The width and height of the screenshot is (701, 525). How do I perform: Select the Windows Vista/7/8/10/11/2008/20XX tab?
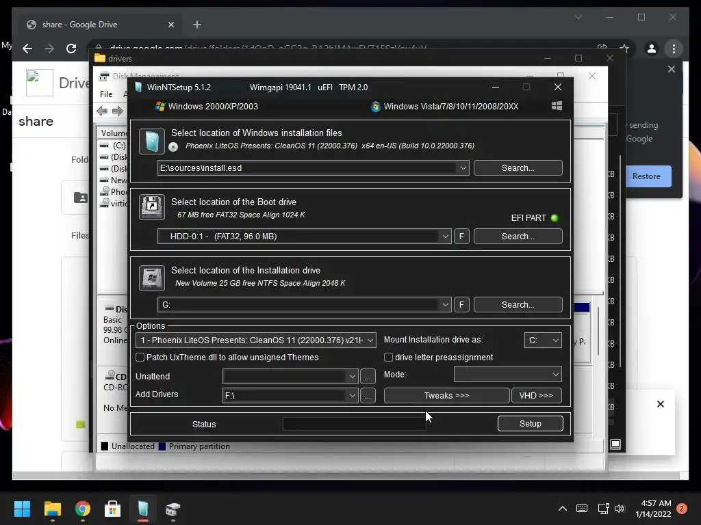coord(445,106)
